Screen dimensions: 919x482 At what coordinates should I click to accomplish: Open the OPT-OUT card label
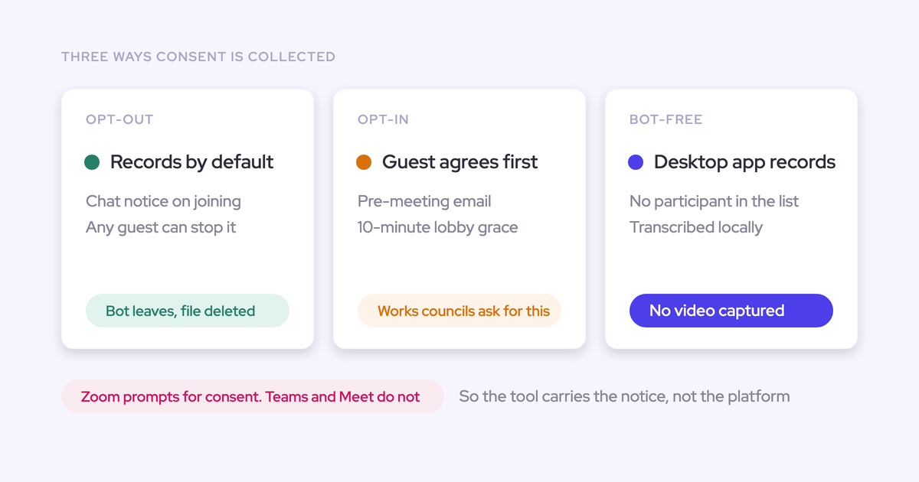pos(119,119)
